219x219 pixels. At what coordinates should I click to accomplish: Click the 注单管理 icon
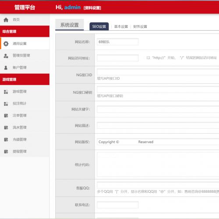coord(6,116)
